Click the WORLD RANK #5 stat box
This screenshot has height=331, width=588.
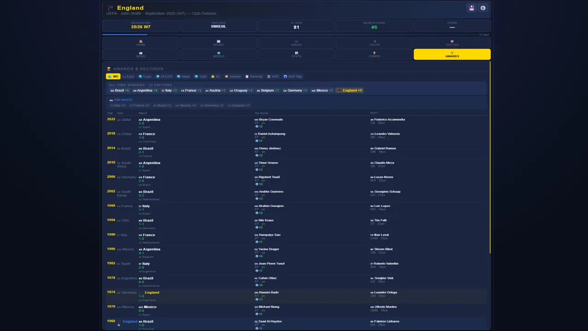[x=374, y=26]
